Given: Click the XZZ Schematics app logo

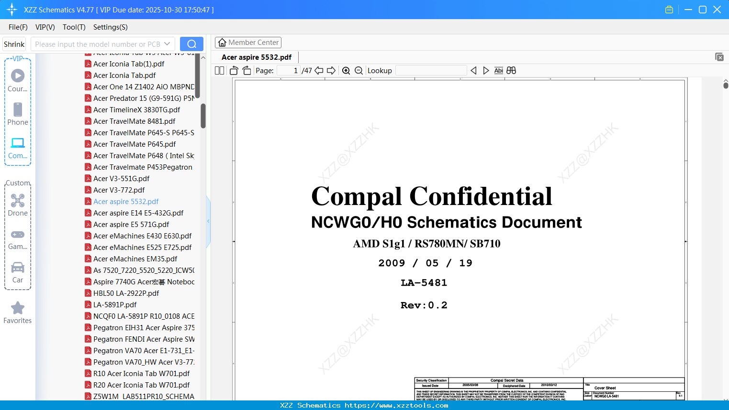Looking at the screenshot, I should pyautogui.click(x=12, y=10).
